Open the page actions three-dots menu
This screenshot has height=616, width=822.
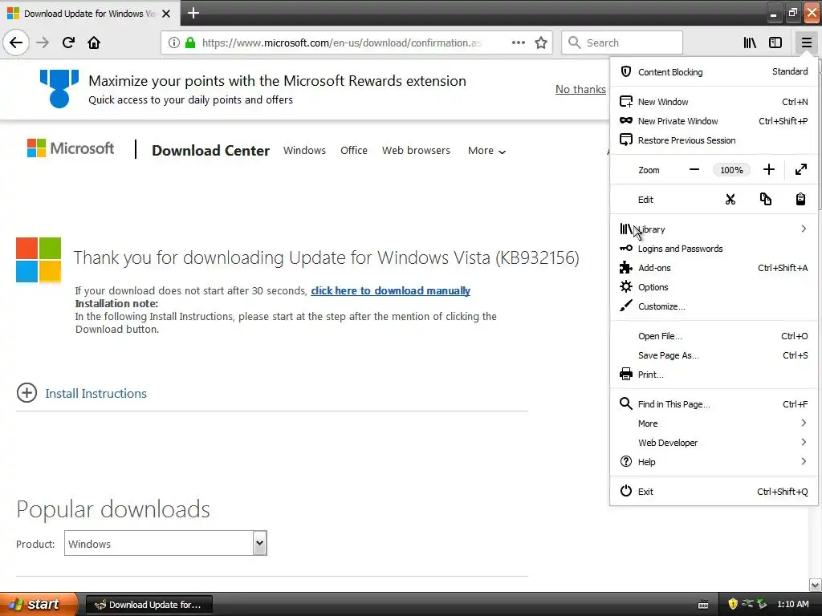[519, 43]
